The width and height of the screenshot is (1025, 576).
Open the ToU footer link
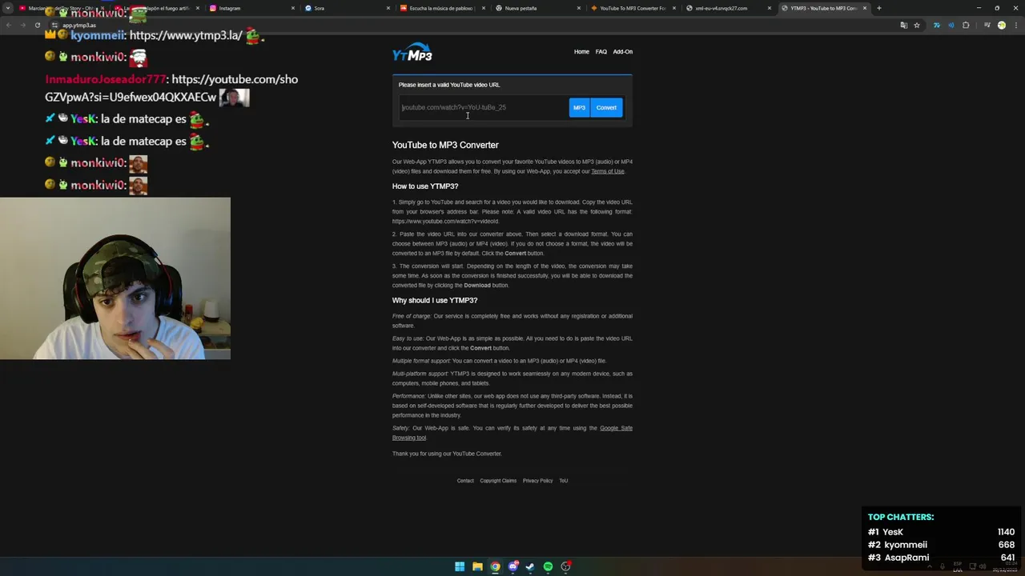pos(564,481)
